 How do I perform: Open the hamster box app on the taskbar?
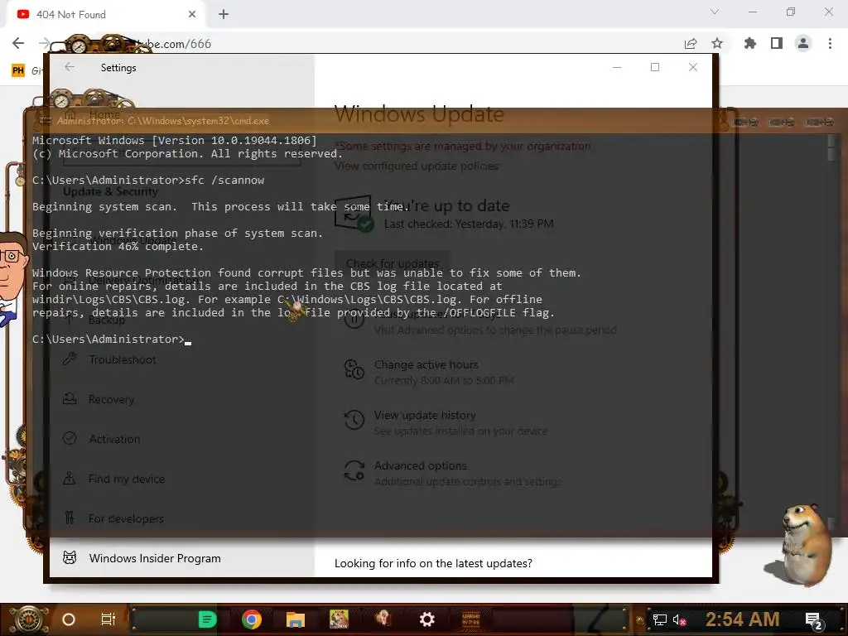pyautogui.click(x=339, y=619)
